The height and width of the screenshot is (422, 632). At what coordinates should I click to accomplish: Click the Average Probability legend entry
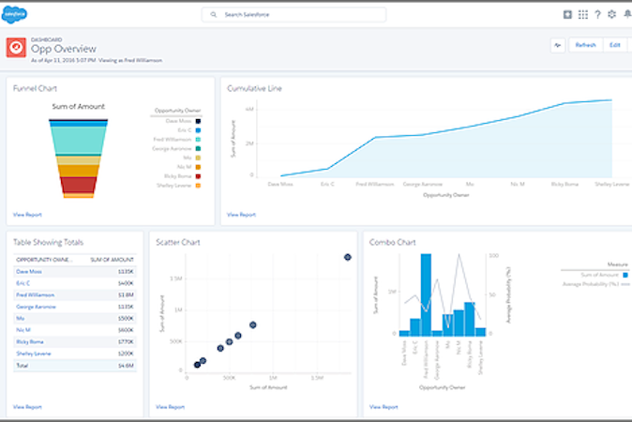pos(596,284)
